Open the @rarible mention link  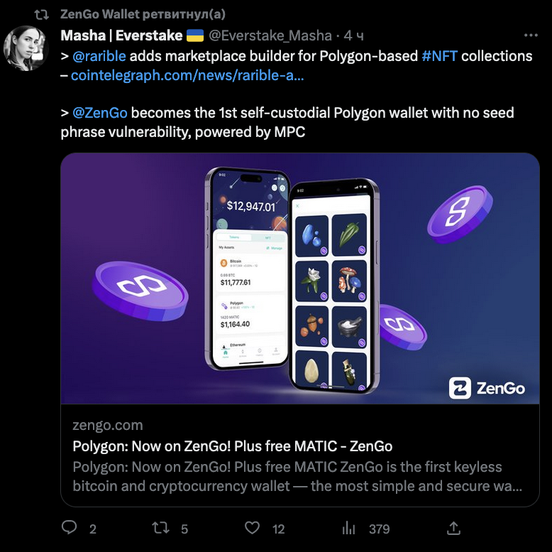[x=99, y=55]
